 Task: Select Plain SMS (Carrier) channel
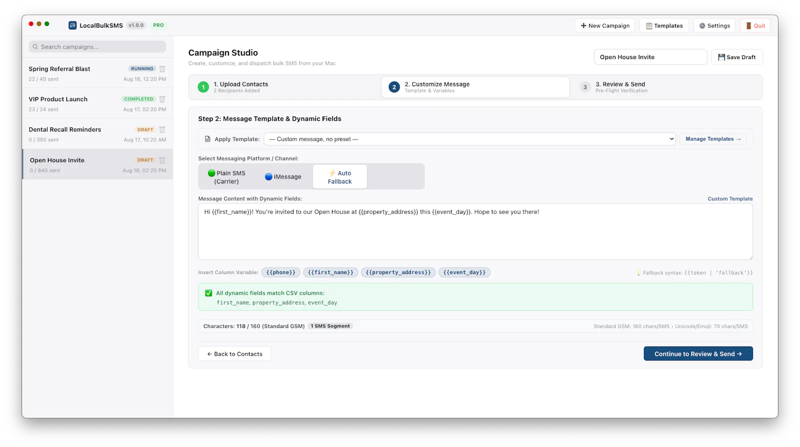click(x=226, y=177)
